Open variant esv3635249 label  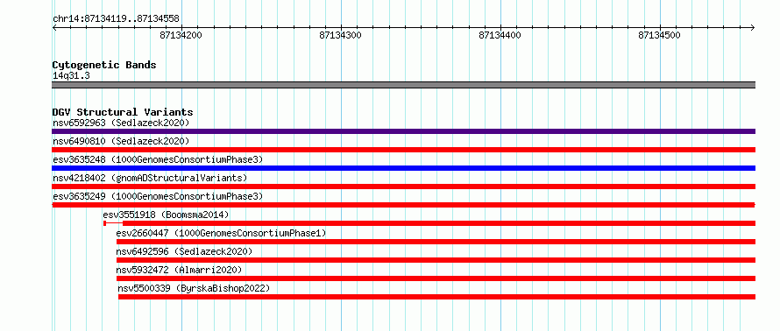click(x=158, y=196)
